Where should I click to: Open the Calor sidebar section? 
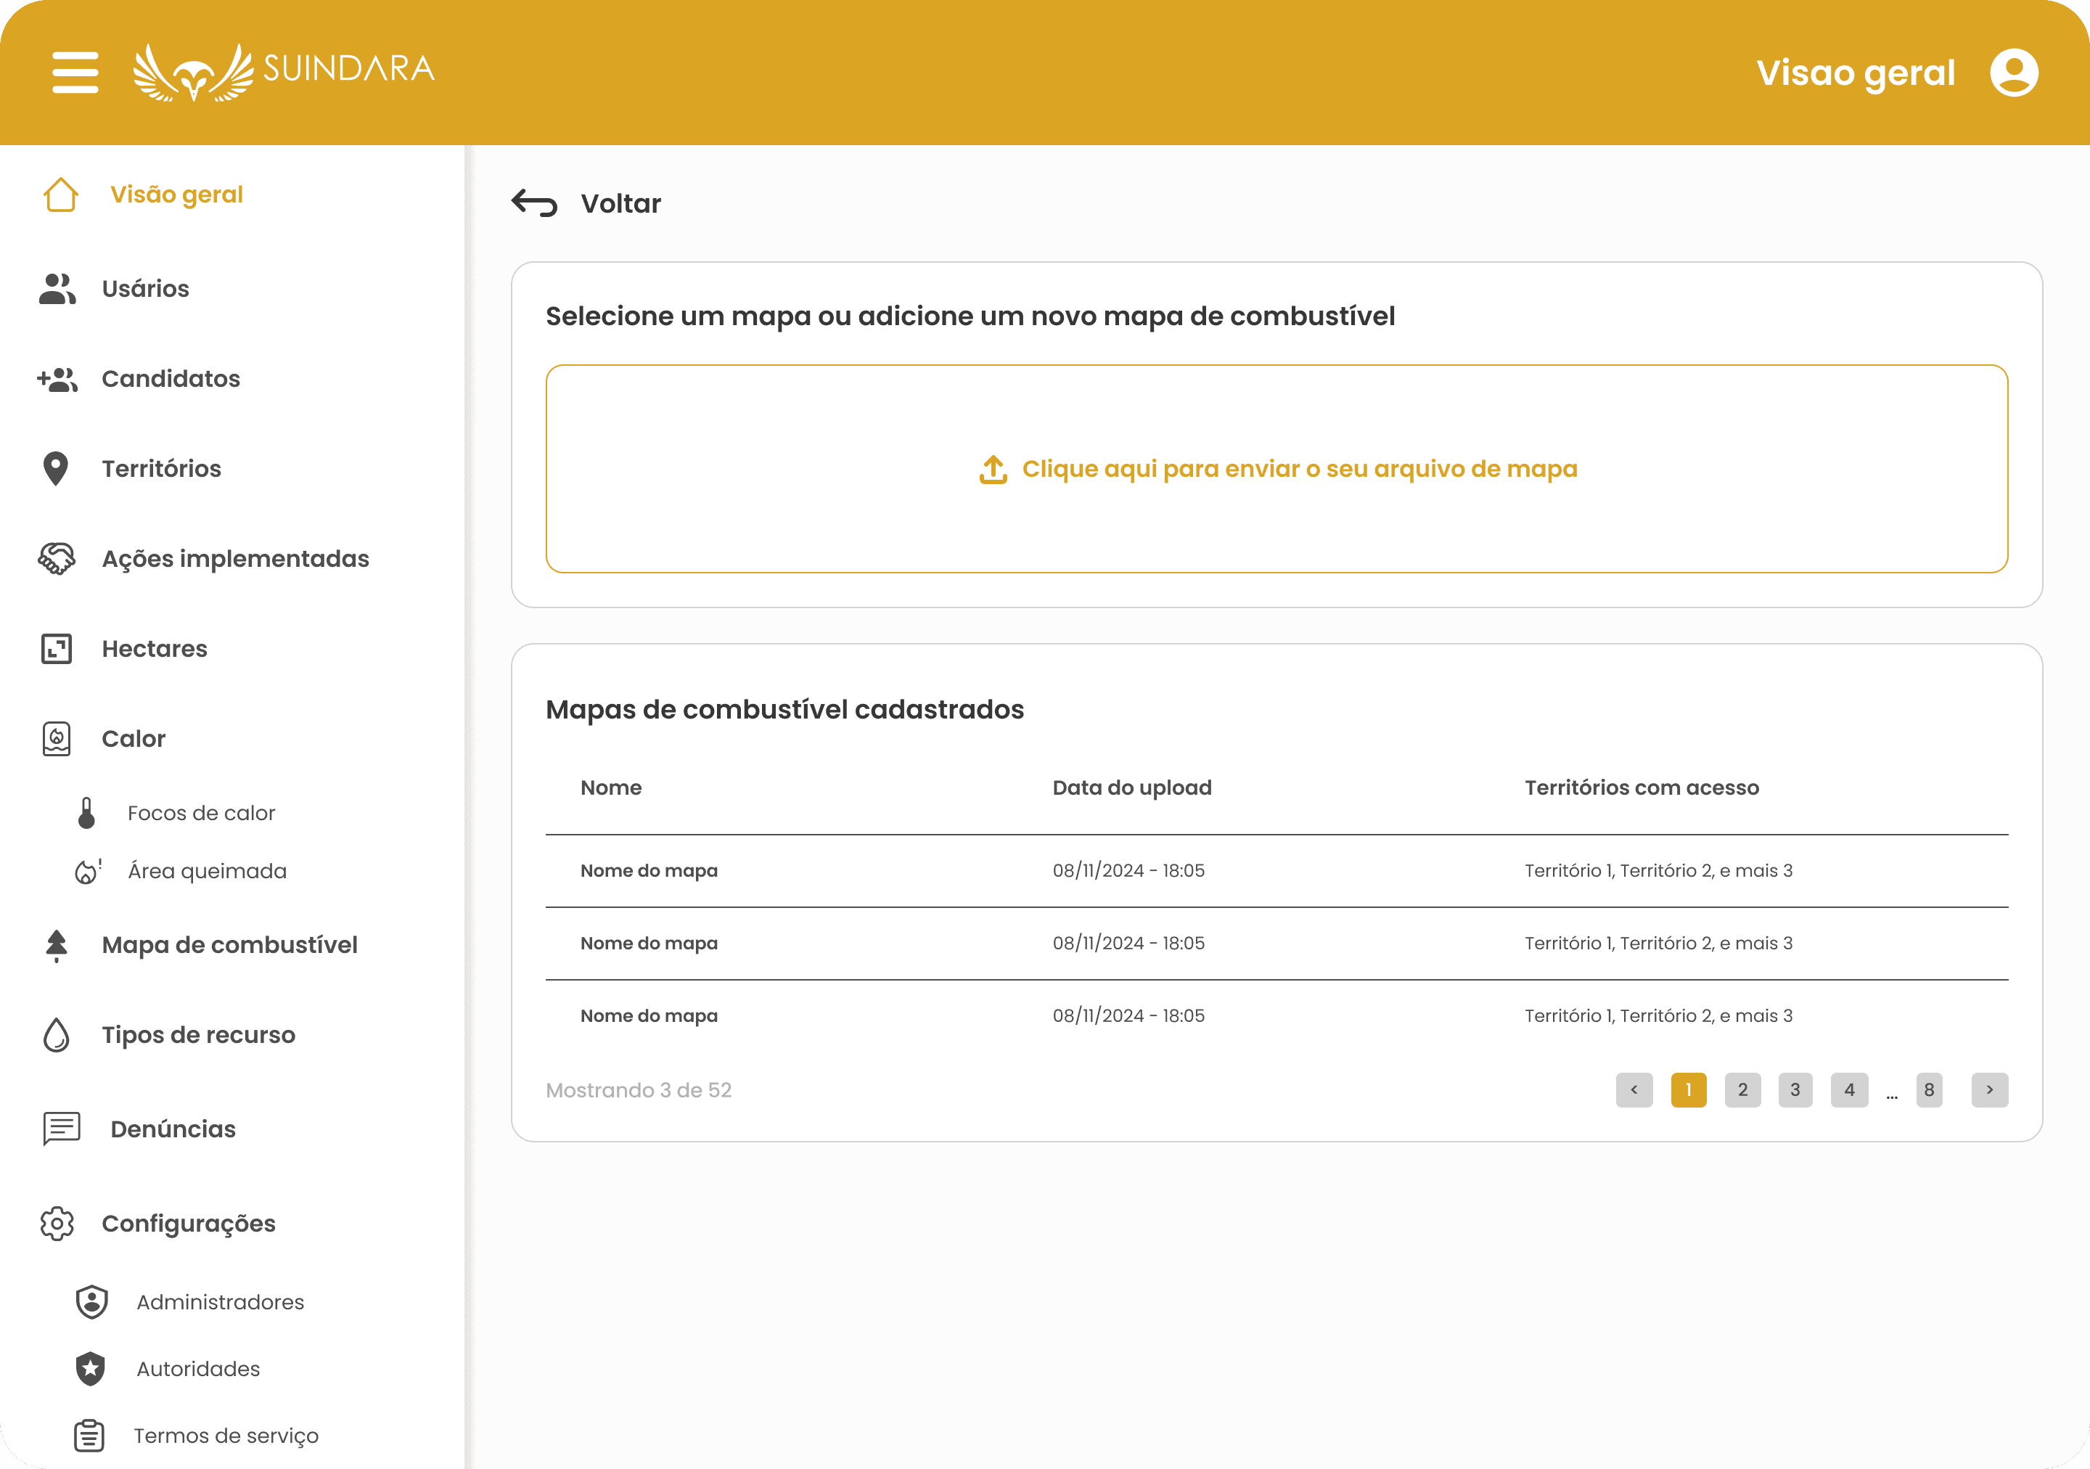(134, 739)
